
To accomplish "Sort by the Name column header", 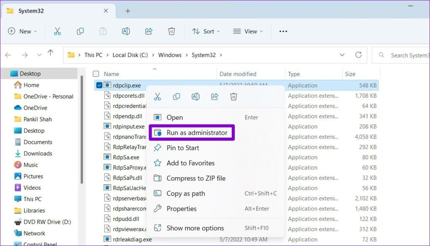I will tap(111, 74).
